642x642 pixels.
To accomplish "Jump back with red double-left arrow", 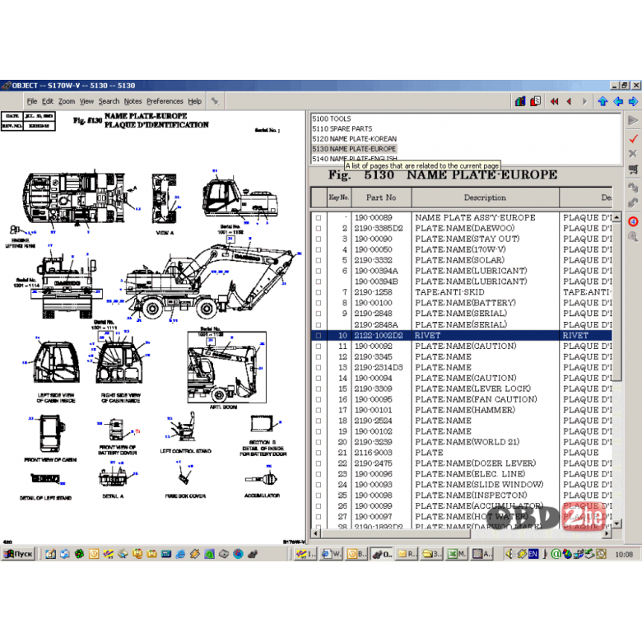I will pos(555,101).
